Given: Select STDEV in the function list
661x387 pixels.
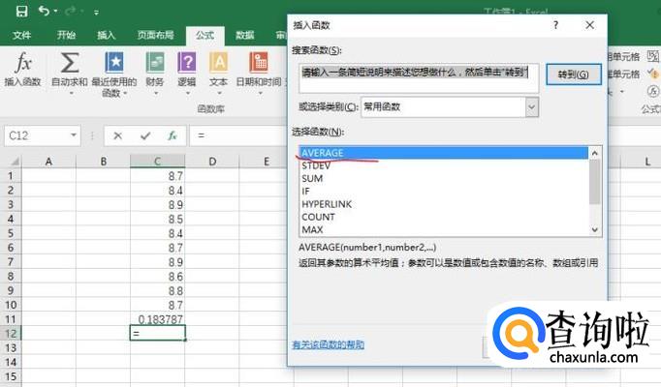Looking at the screenshot, I should pyautogui.click(x=444, y=165).
